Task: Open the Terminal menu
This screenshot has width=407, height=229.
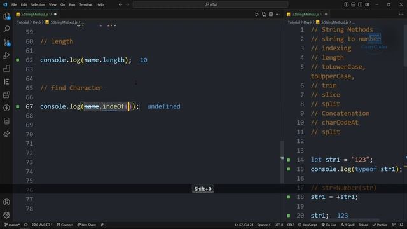Action: 86,4
